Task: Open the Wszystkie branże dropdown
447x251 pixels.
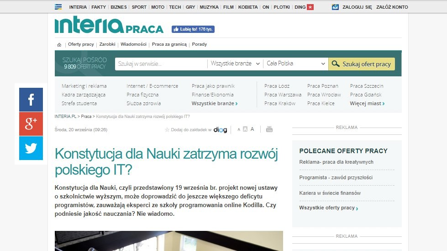Action: [x=235, y=64]
